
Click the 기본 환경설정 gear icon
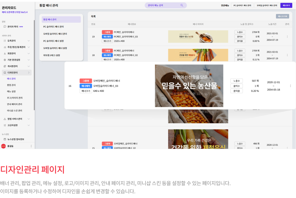click(5, 60)
